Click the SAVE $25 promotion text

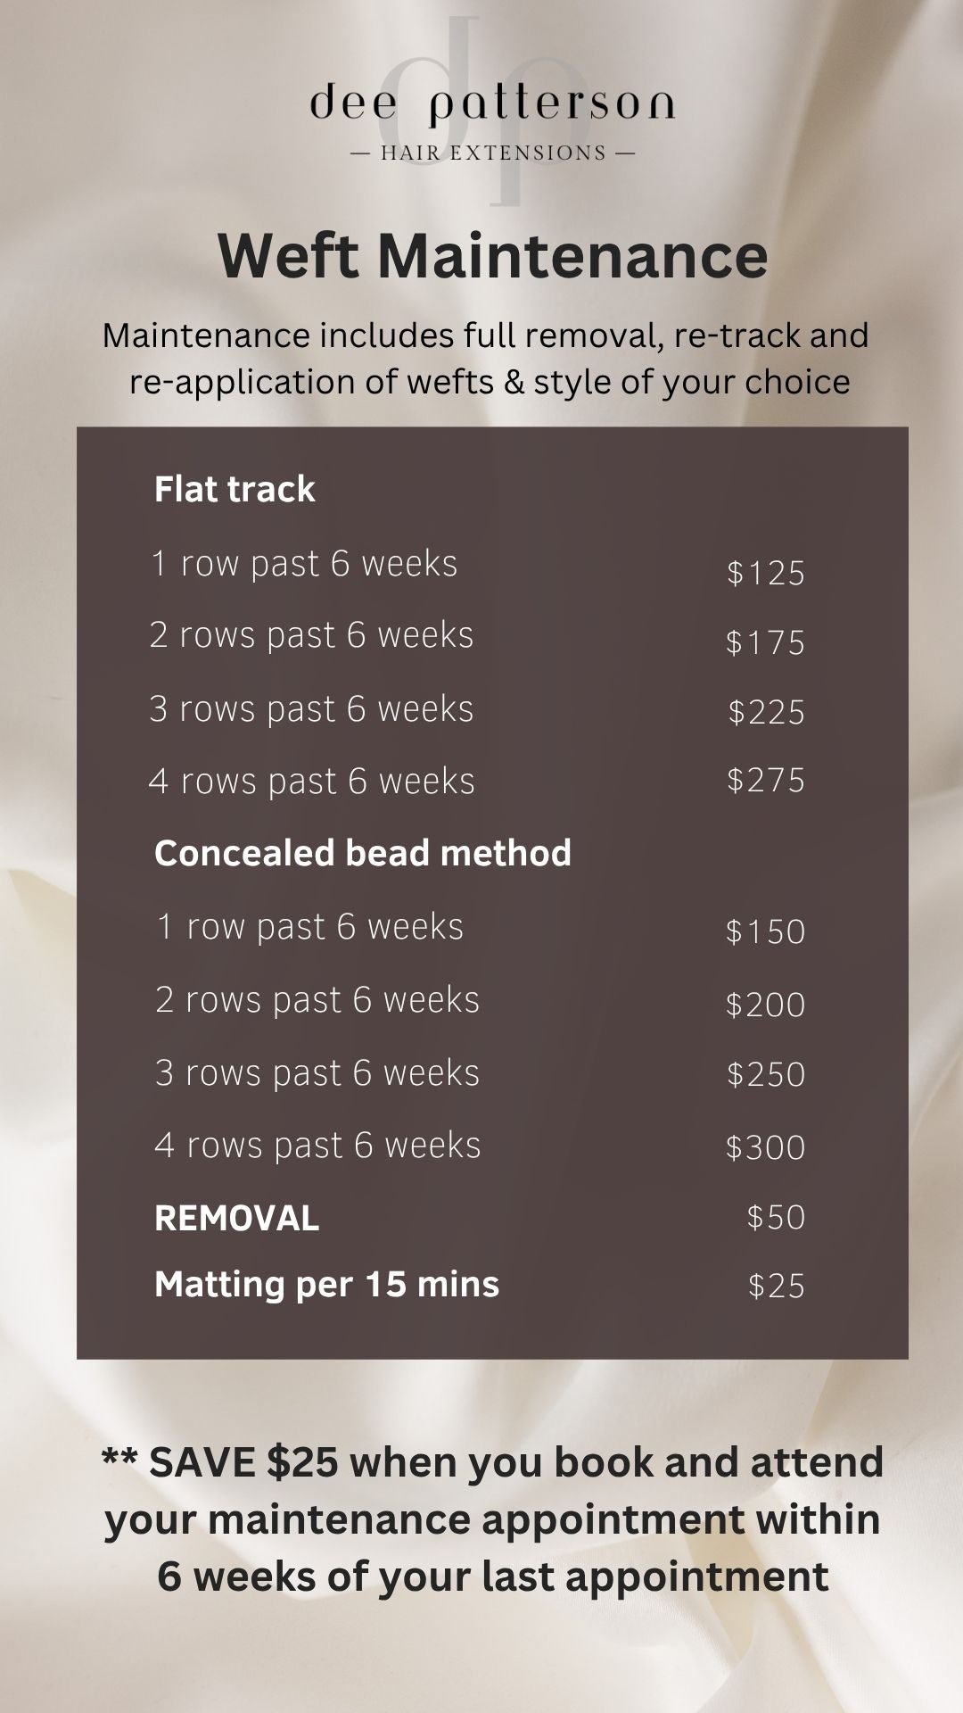[492, 1520]
